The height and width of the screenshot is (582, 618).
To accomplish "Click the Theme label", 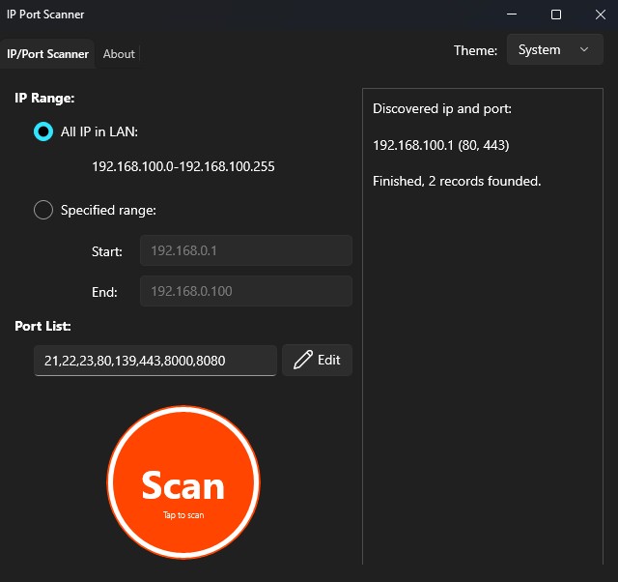I will [x=475, y=50].
